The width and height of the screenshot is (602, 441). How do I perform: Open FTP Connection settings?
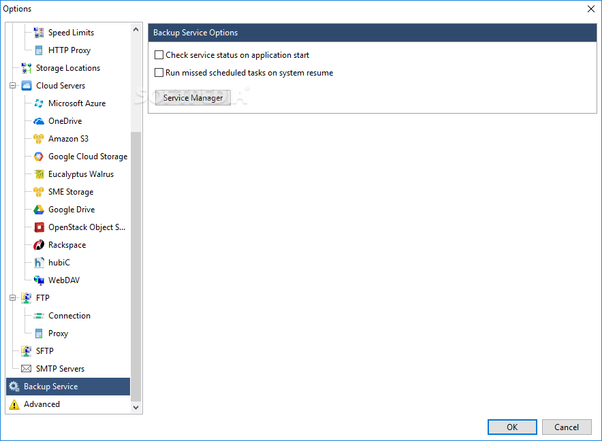click(69, 316)
